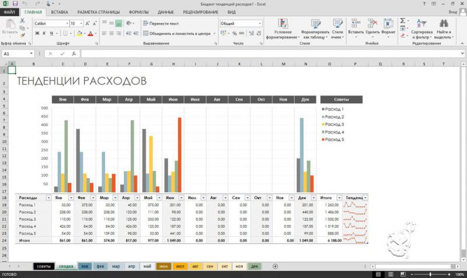467x278 pixels.
Task: Save the workbook using quick access icon
Action: 15,3
